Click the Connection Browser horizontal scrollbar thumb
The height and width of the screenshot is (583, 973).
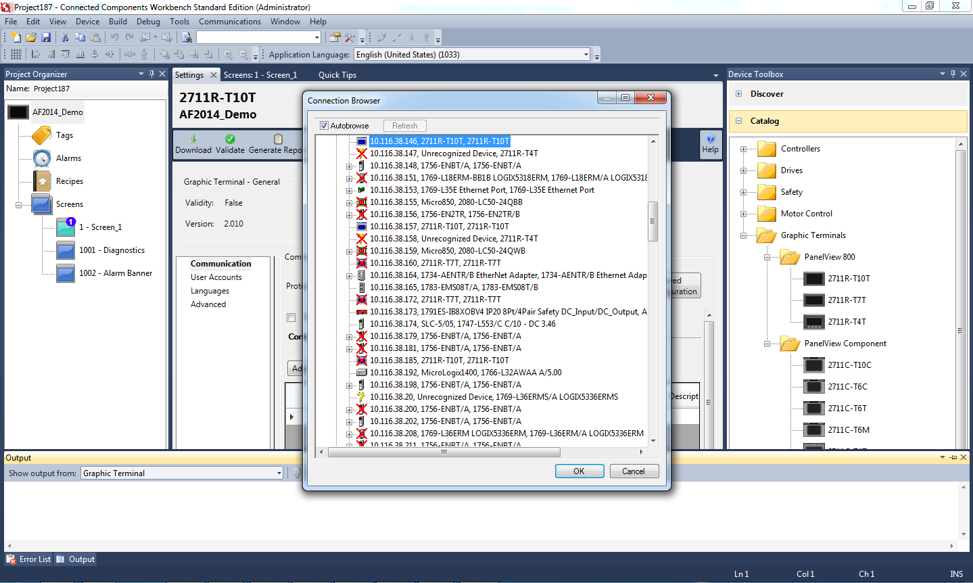pos(444,452)
